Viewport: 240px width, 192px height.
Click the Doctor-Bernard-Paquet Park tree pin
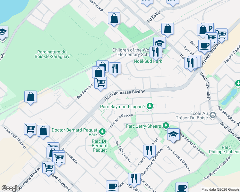point(102,132)
